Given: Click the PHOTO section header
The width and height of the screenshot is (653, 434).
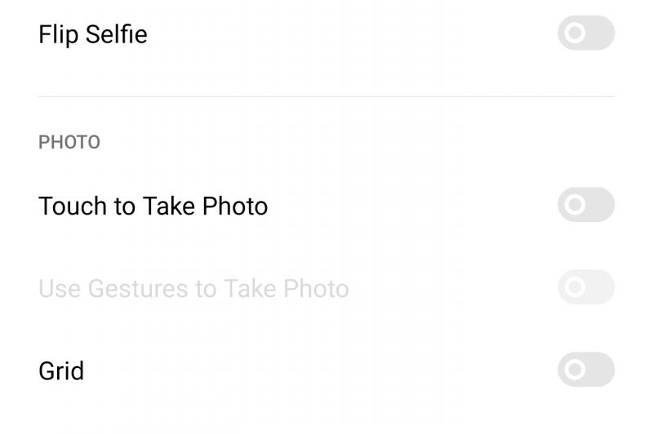Looking at the screenshot, I should (x=69, y=143).
